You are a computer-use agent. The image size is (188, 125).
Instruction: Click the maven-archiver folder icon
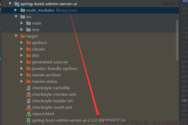pyautogui.click(x=28, y=75)
